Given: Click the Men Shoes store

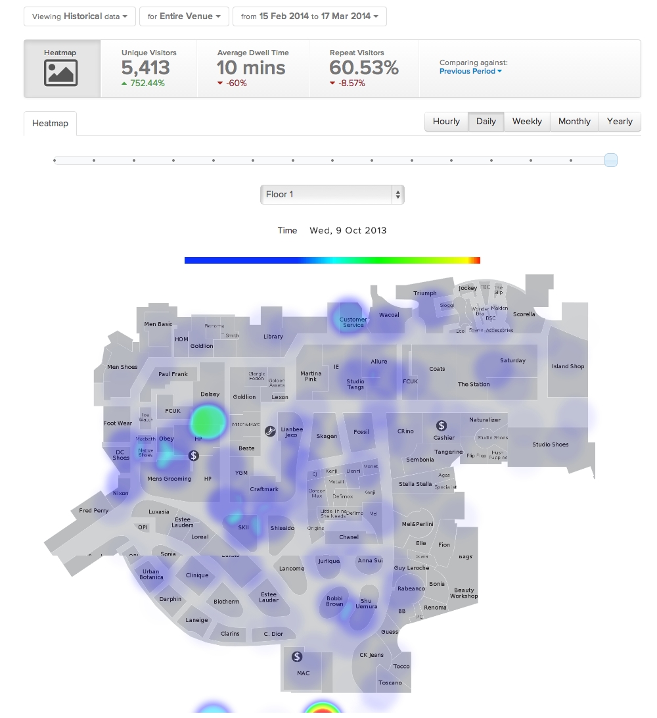Looking at the screenshot, I should (122, 367).
